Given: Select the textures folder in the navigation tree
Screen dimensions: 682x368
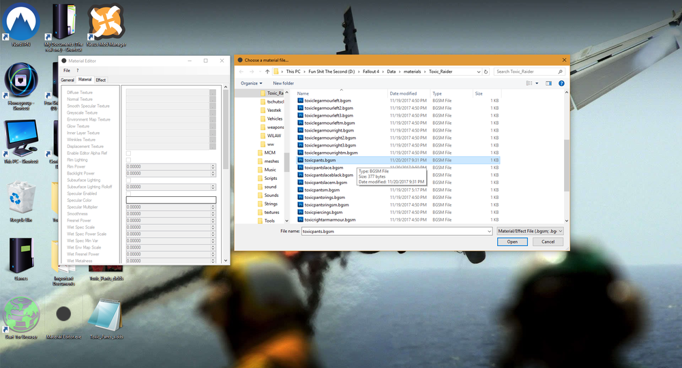Looking at the screenshot, I should 272,213.
